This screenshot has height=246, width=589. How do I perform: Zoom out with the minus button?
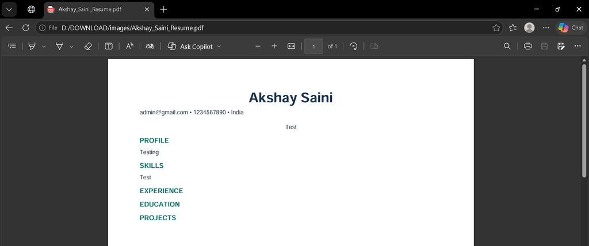258,46
